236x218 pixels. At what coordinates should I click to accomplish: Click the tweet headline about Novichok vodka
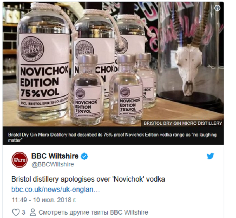pos(88,179)
